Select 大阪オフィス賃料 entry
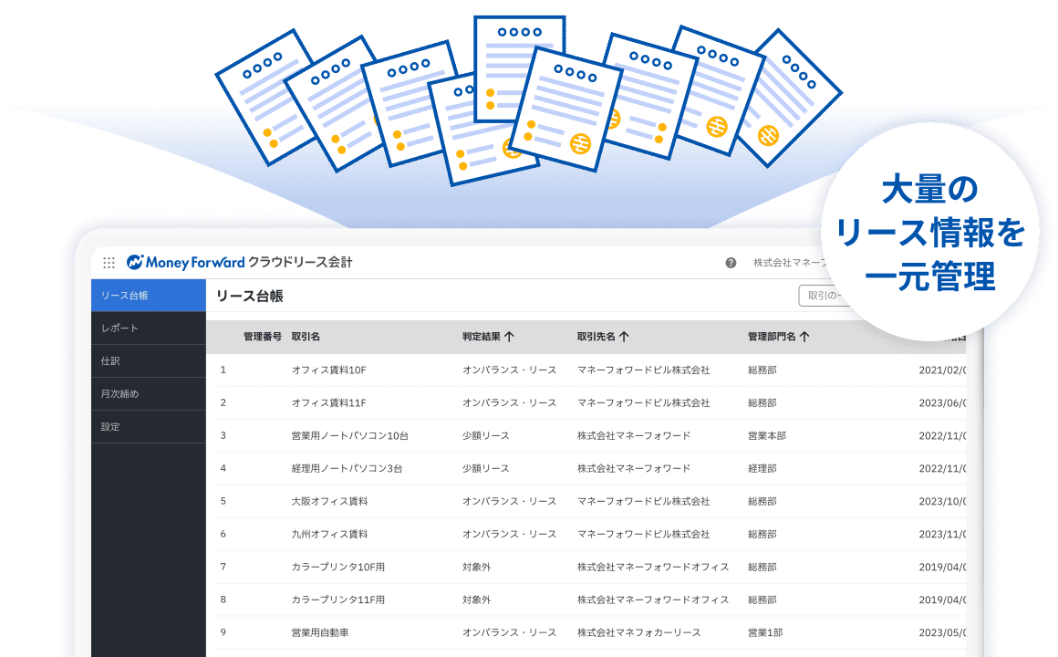Image resolution: width=1058 pixels, height=657 pixels. coord(329,501)
